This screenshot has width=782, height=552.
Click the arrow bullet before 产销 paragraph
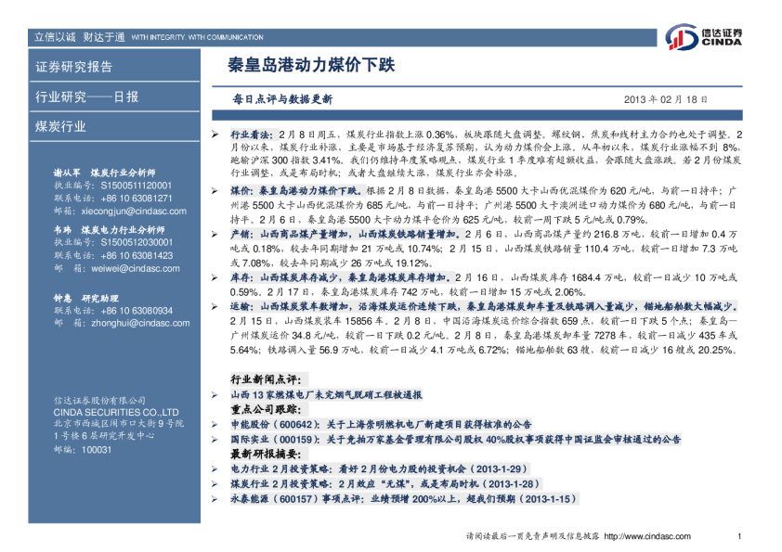[215, 237]
